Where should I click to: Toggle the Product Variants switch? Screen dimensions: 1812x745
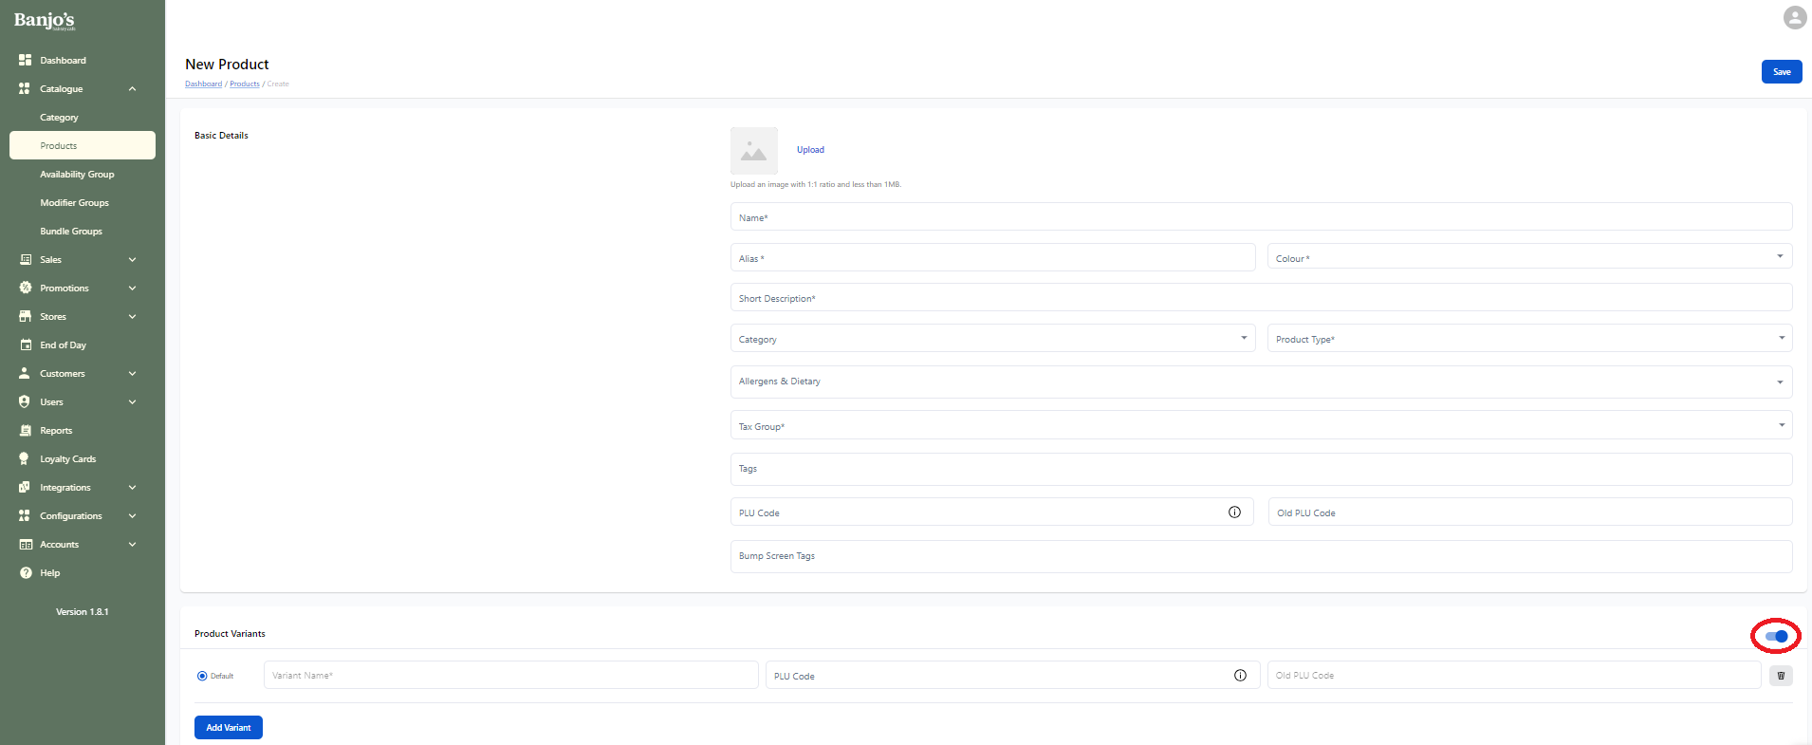[1776, 636]
